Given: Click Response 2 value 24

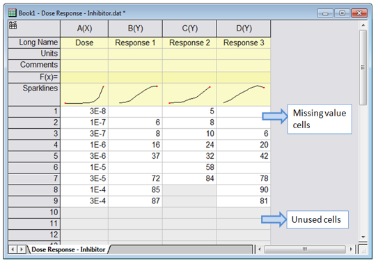Looking at the screenshot, I should 190,145.
